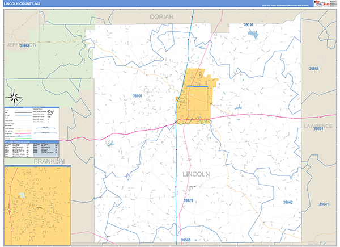Click the LINCOLN COUNTY, MS title
The width and height of the screenshot is (340, 247).
click(x=22, y=4)
